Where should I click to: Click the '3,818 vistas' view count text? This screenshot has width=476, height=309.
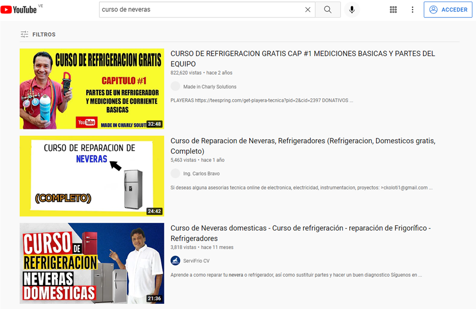click(183, 247)
